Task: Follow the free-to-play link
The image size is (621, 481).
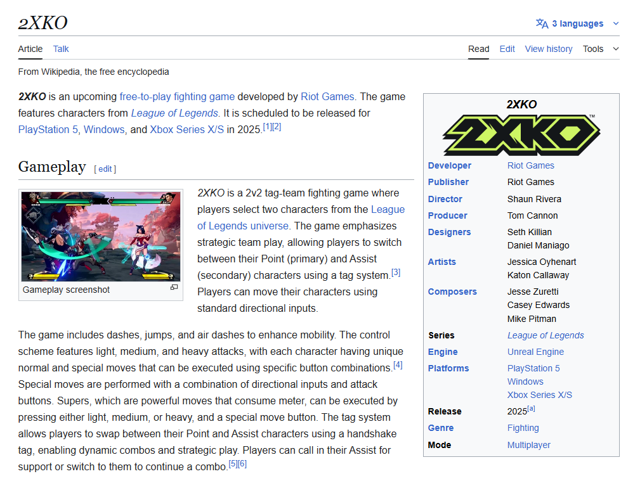Action: [145, 96]
